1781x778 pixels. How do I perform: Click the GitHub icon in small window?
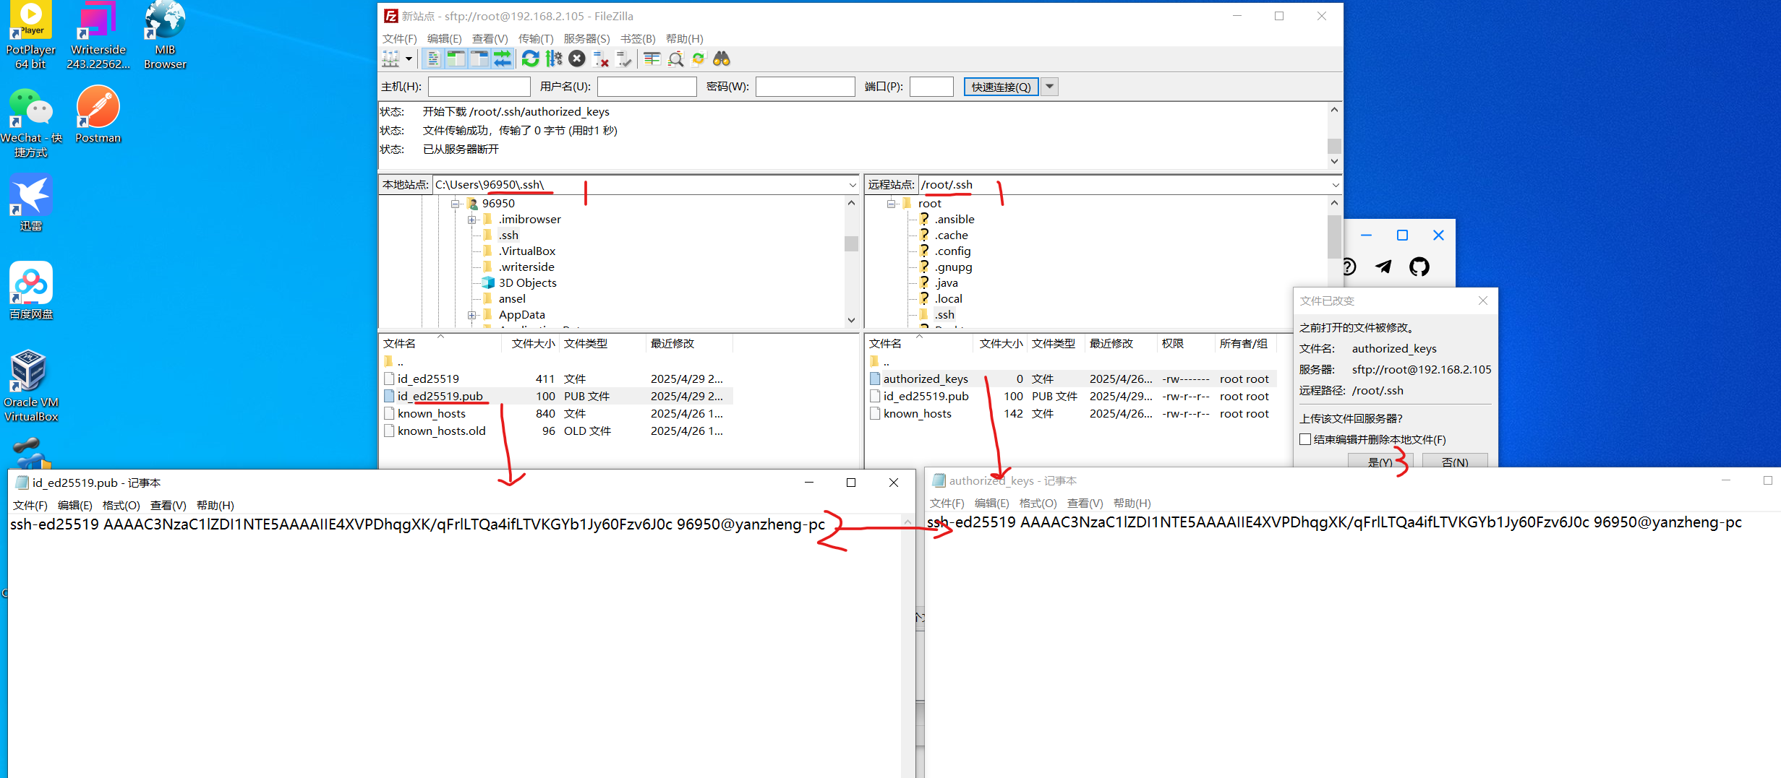(1419, 267)
